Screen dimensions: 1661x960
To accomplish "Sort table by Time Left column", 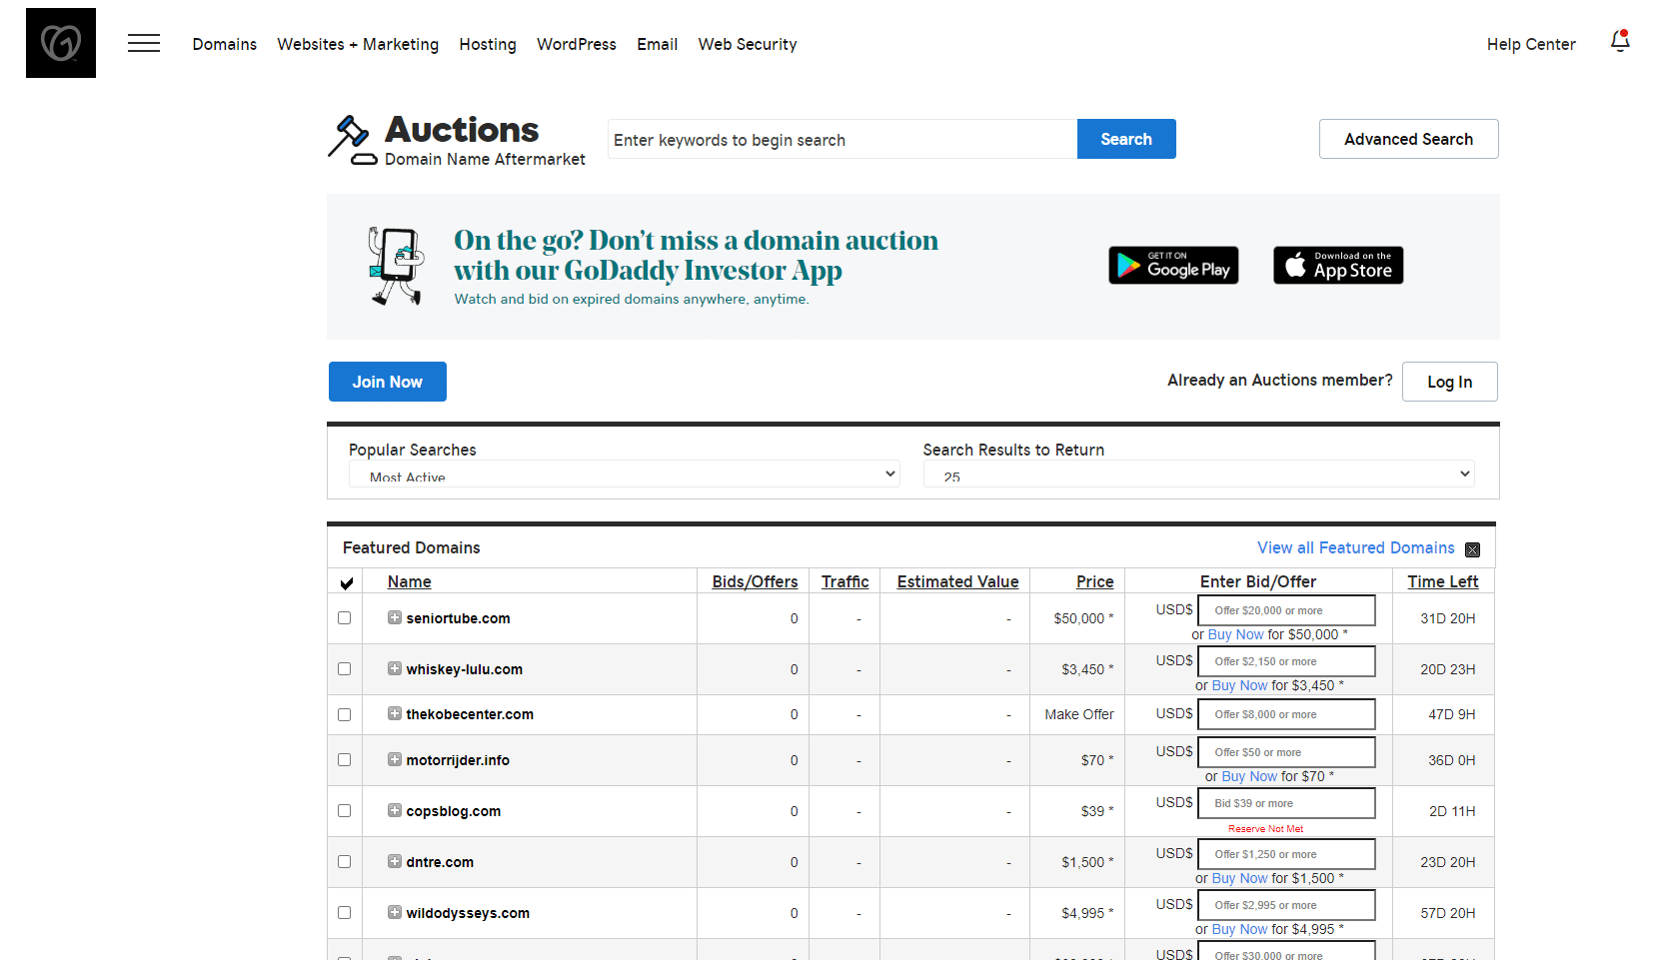I will click(x=1443, y=581).
